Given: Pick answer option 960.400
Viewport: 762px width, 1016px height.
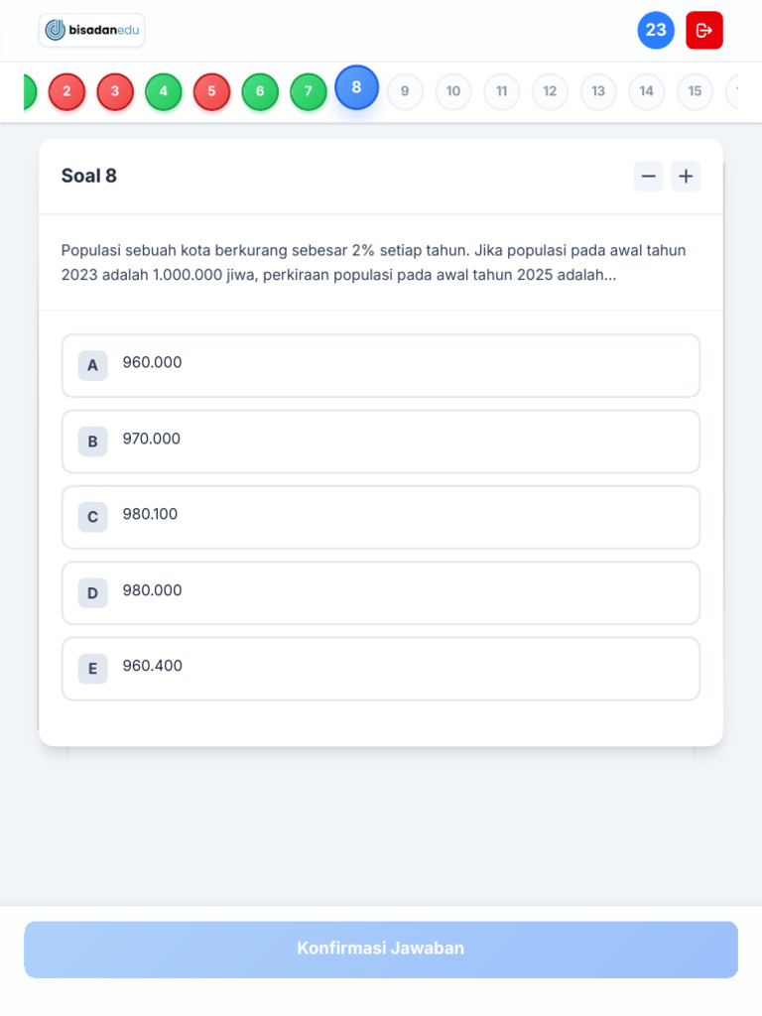Looking at the screenshot, I should click(381, 669).
